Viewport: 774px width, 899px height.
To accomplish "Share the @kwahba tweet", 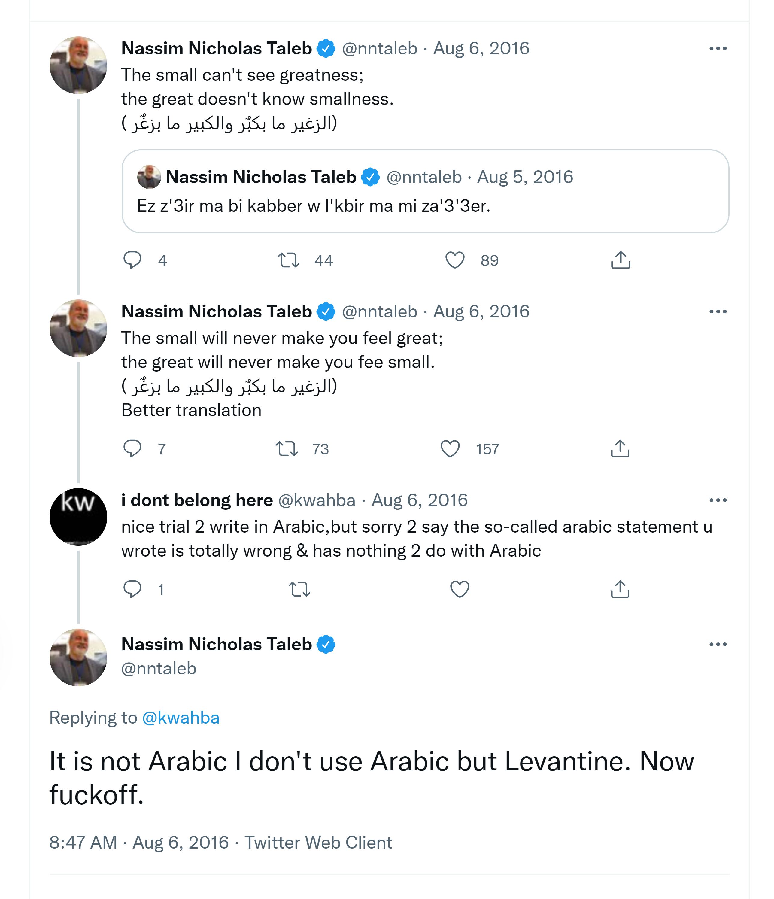I will coord(620,589).
